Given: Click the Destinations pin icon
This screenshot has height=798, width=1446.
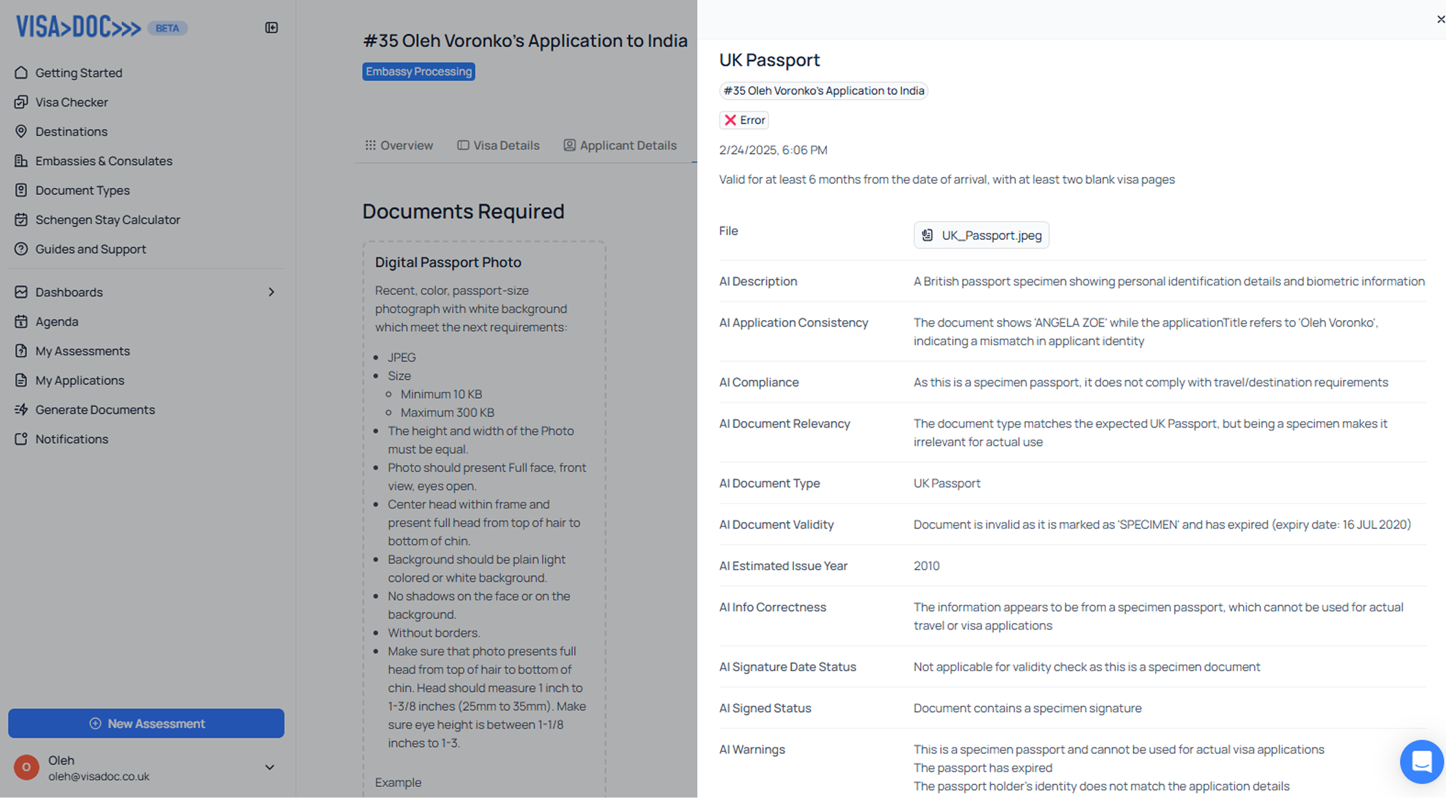Looking at the screenshot, I should click(21, 132).
